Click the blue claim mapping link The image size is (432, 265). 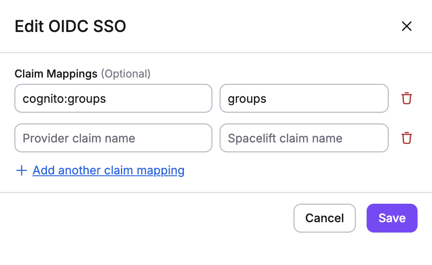(108, 170)
